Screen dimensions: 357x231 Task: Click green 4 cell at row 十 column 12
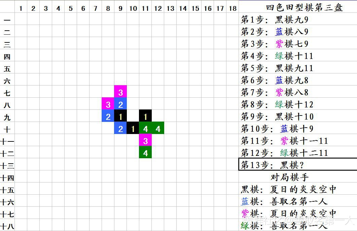coord(158,128)
